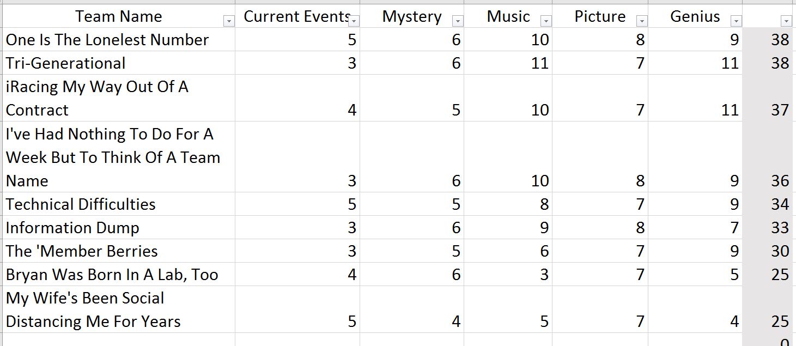This screenshot has height=346, width=796.
Task: Expand the Picture column filter arrow
Action: coord(642,21)
